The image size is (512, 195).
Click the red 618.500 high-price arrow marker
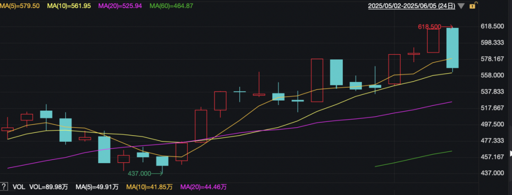click(436, 27)
